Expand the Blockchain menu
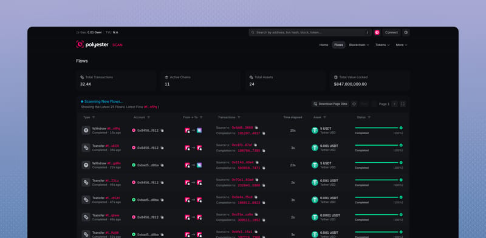This screenshot has width=486, height=238. (359, 45)
